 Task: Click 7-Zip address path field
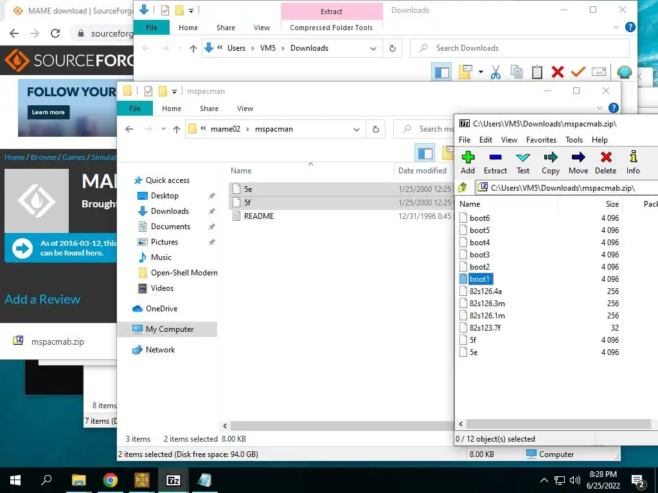click(x=567, y=187)
